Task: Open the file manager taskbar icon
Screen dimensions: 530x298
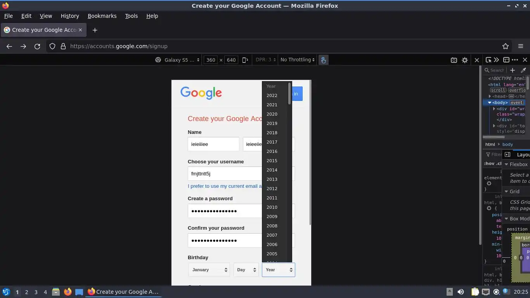Action: point(56,292)
